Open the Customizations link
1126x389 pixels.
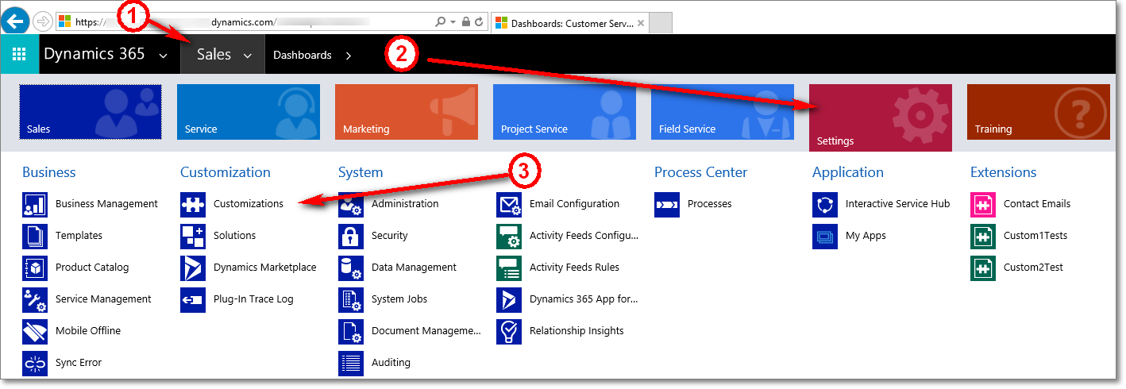249,204
